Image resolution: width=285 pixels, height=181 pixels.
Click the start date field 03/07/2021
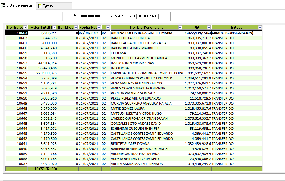[116, 16]
